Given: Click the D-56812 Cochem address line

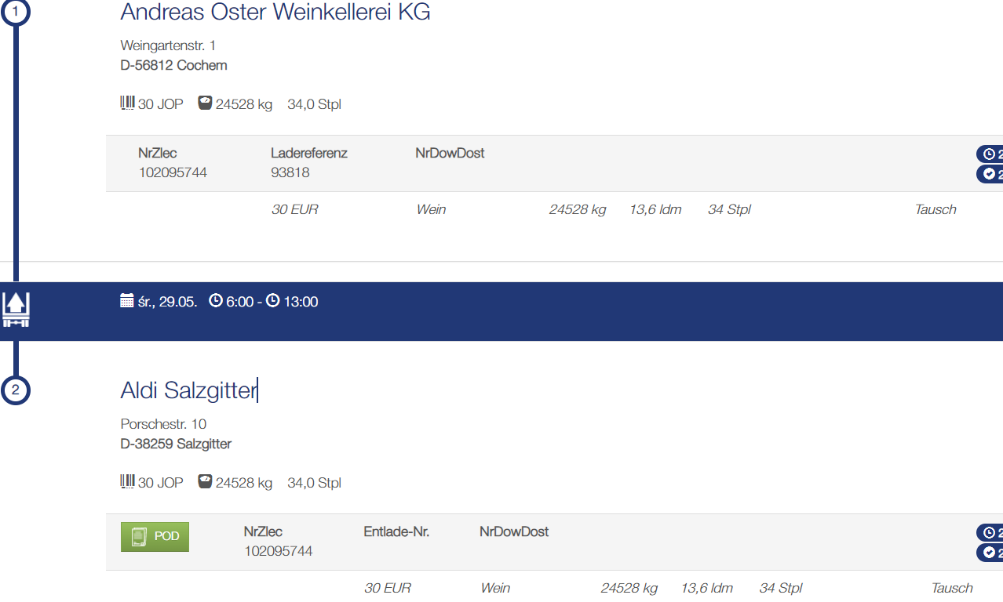Looking at the screenshot, I should tap(174, 65).
